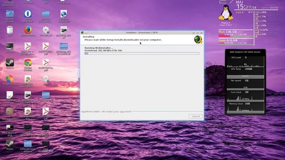Launch the Google Chrome desktop shortcut
This screenshot has width=285, height=160.
28,63
